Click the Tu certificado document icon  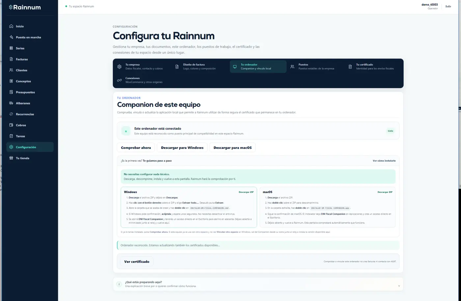click(x=350, y=66)
